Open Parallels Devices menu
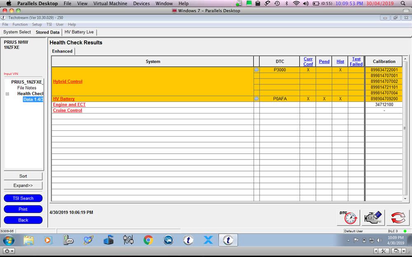The height and width of the screenshot is (257, 412). click(141, 3)
